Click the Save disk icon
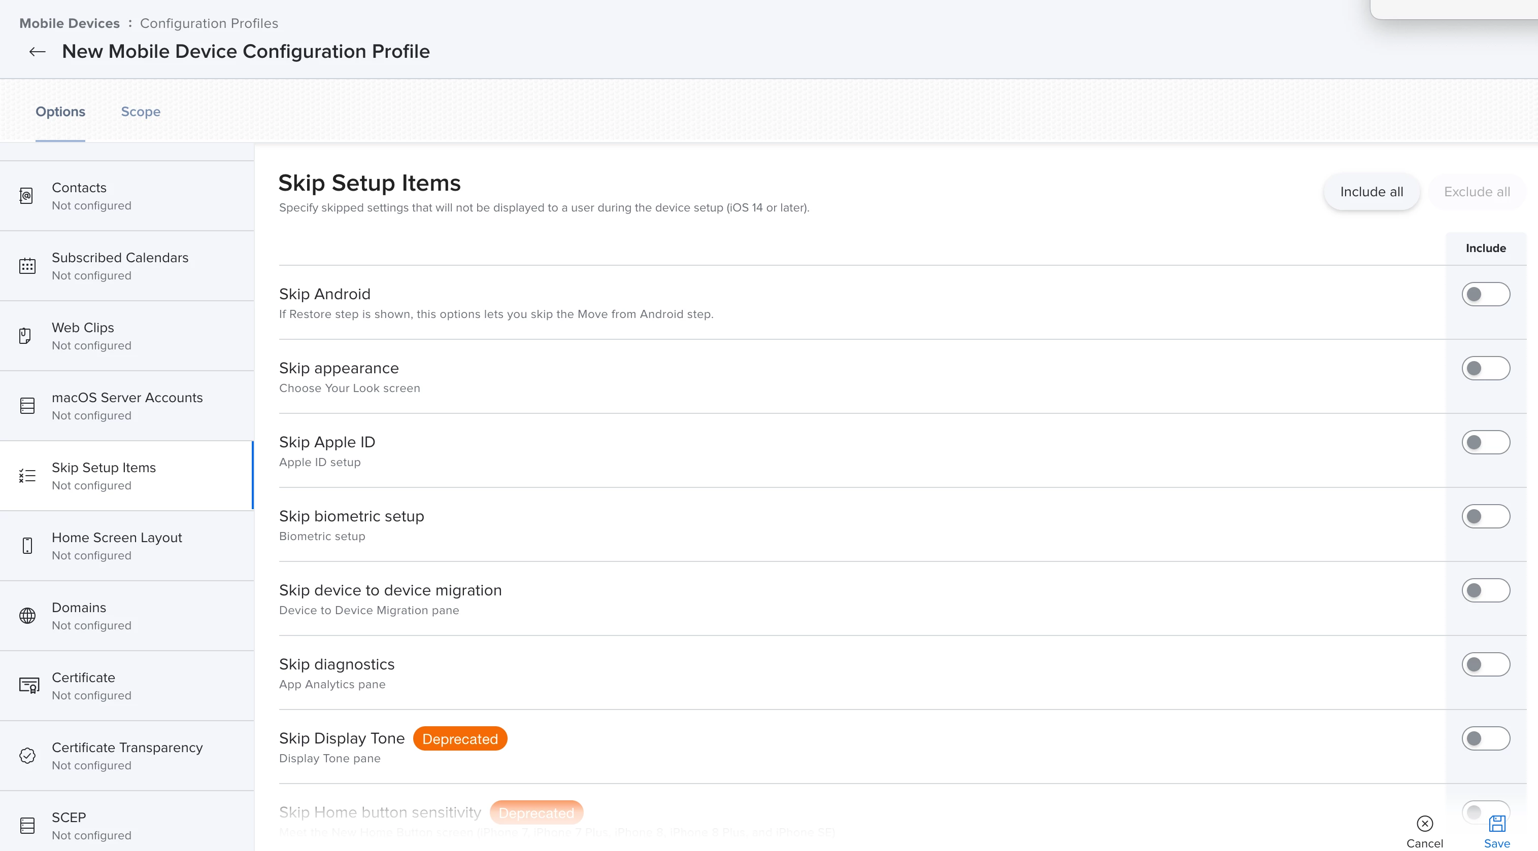The height and width of the screenshot is (851, 1538). tap(1497, 824)
